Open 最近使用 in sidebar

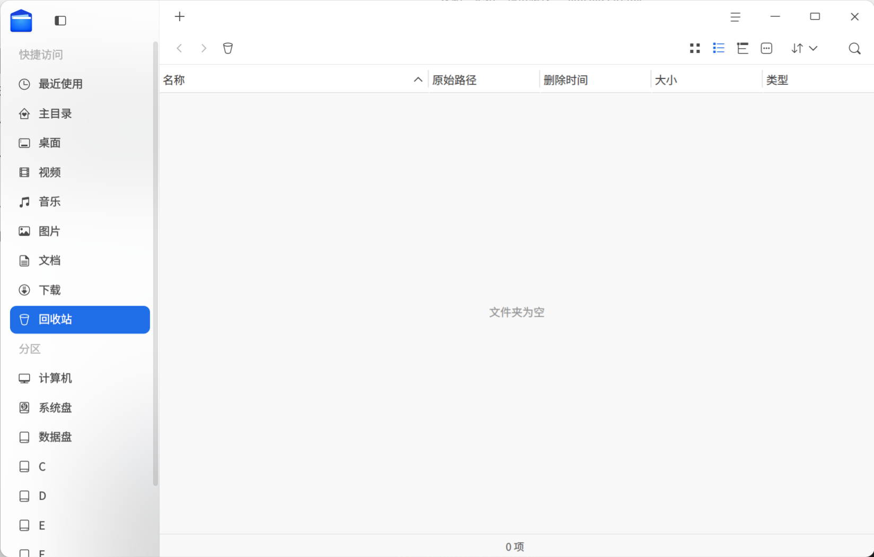pyautogui.click(x=80, y=84)
